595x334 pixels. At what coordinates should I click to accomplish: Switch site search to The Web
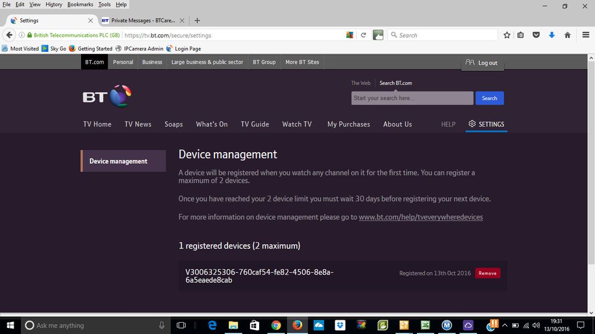point(360,83)
